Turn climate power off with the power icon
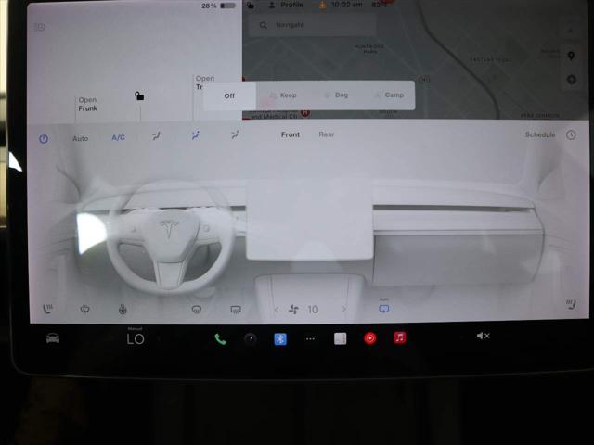 [44, 139]
